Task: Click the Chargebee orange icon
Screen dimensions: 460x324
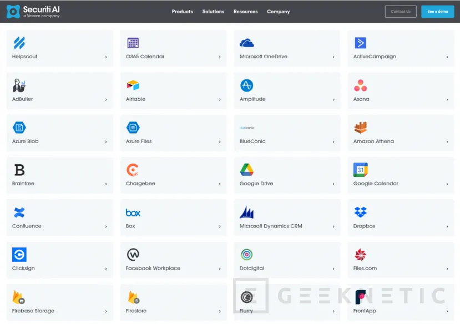Action: 132,170
